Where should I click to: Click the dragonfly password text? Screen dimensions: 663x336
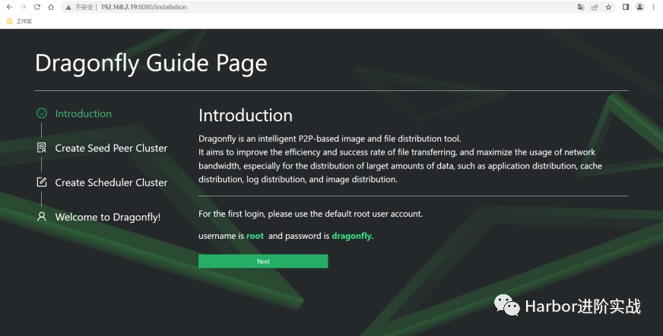(351, 236)
